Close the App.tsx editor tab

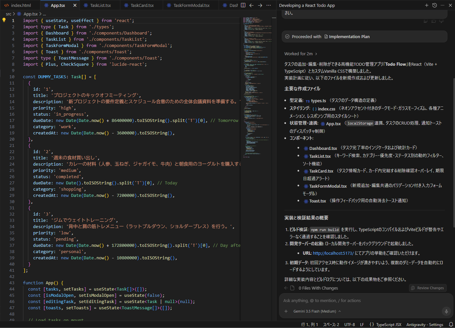[75, 5]
